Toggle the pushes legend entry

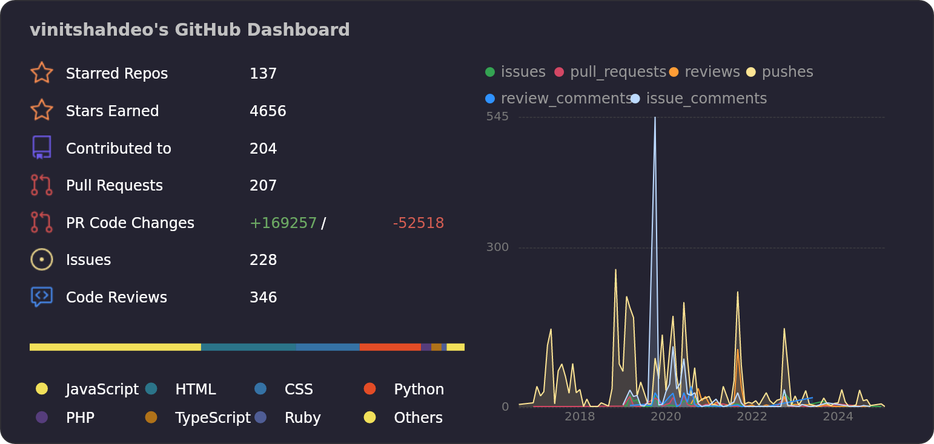coord(780,72)
